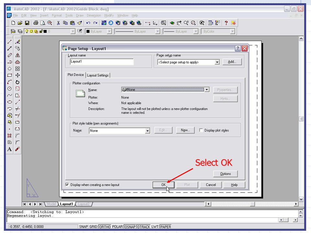Select the Mirror modify tool
The image size is (311, 233).
[17, 55]
